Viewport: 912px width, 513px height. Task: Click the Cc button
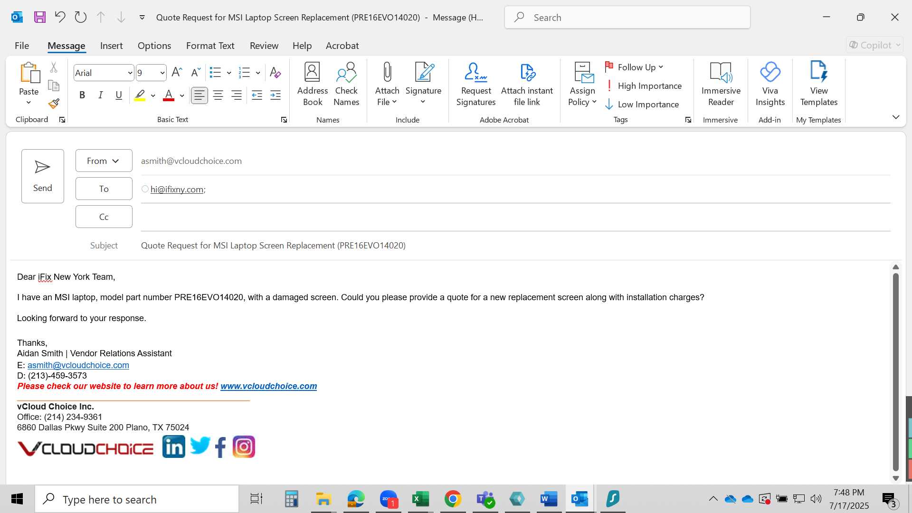[104, 217]
